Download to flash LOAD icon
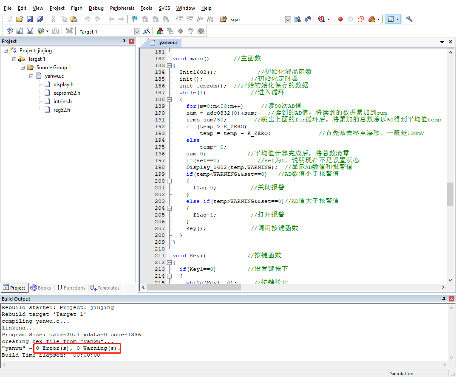This screenshot has width=456, height=377. tap(69, 31)
